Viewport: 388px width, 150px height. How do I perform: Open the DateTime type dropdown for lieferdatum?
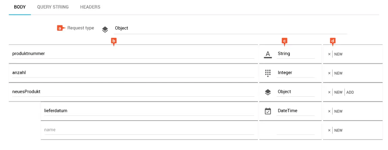pos(295,111)
